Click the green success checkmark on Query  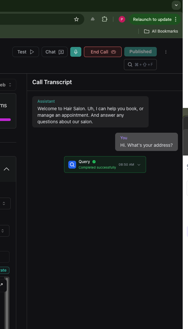(94, 161)
